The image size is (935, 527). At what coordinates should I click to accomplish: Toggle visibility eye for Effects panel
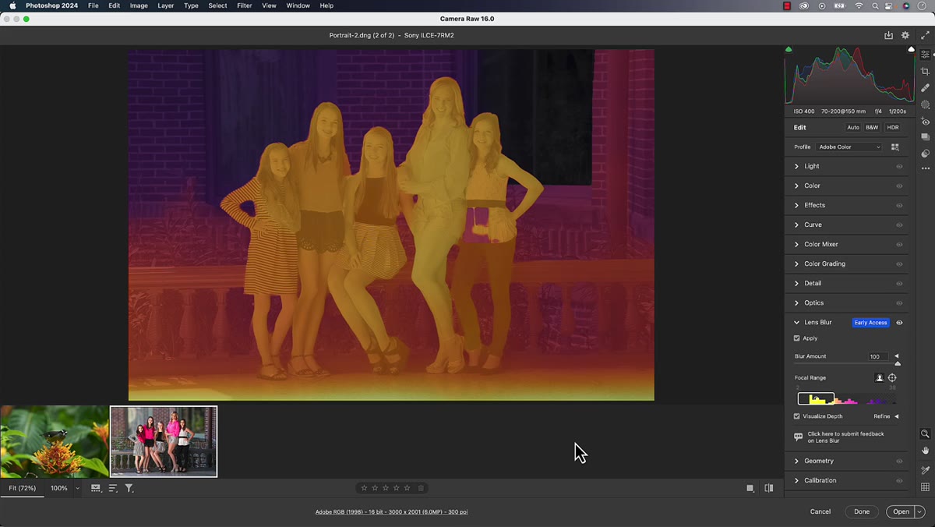click(899, 205)
